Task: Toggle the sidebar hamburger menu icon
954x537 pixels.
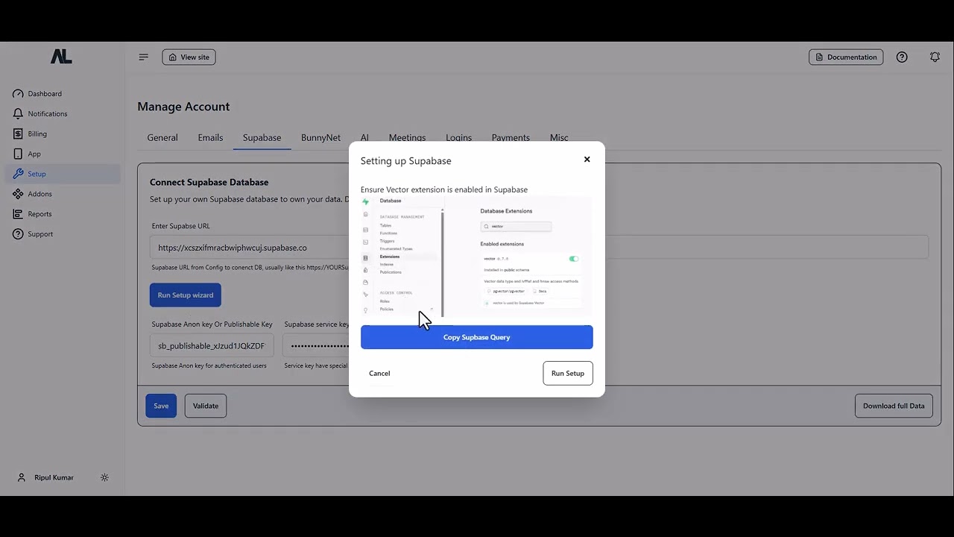Action: click(144, 57)
